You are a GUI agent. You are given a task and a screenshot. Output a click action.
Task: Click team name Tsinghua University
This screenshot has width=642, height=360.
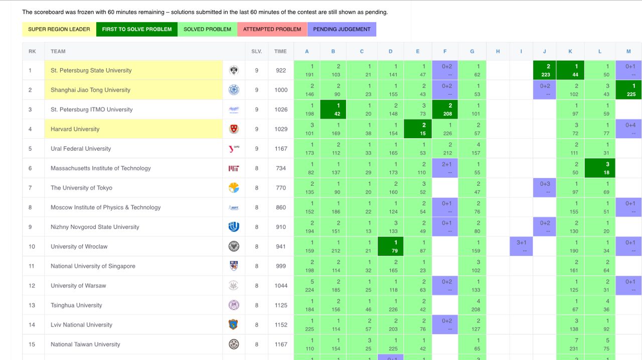tap(76, 305)
